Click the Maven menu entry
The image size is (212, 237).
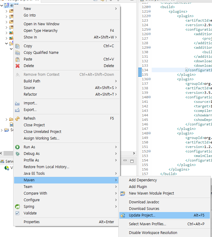tap(67, 180)
